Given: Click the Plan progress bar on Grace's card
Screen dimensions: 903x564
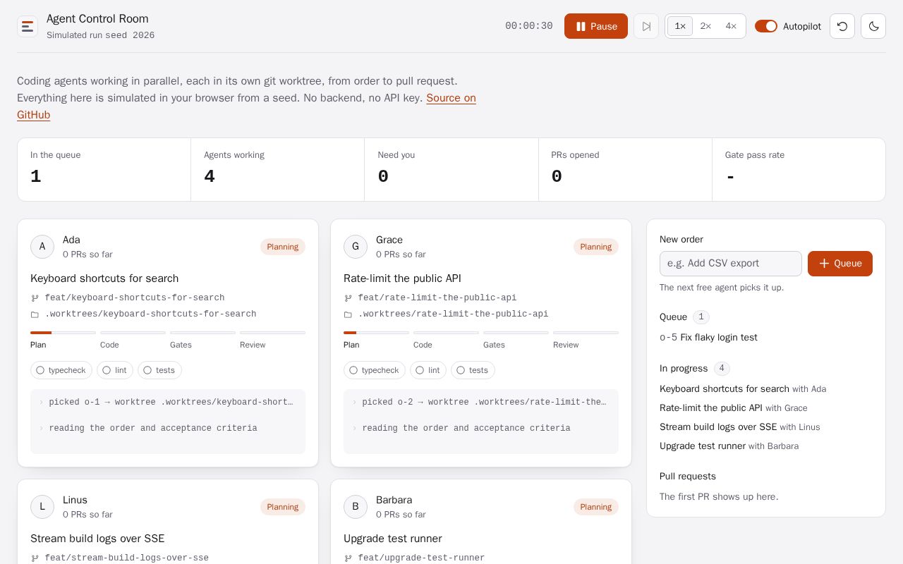Looking at the screenshot, I should (x=376, y=333).
